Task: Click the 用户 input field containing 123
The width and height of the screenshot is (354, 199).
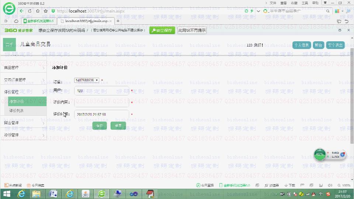Action: (102, 91)
